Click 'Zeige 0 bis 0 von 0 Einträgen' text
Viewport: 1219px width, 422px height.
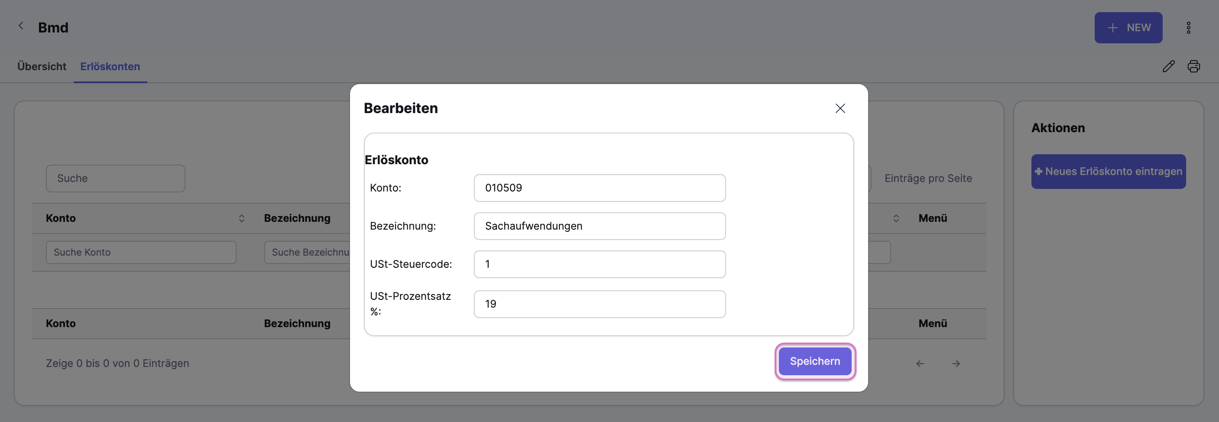(117, 364)
